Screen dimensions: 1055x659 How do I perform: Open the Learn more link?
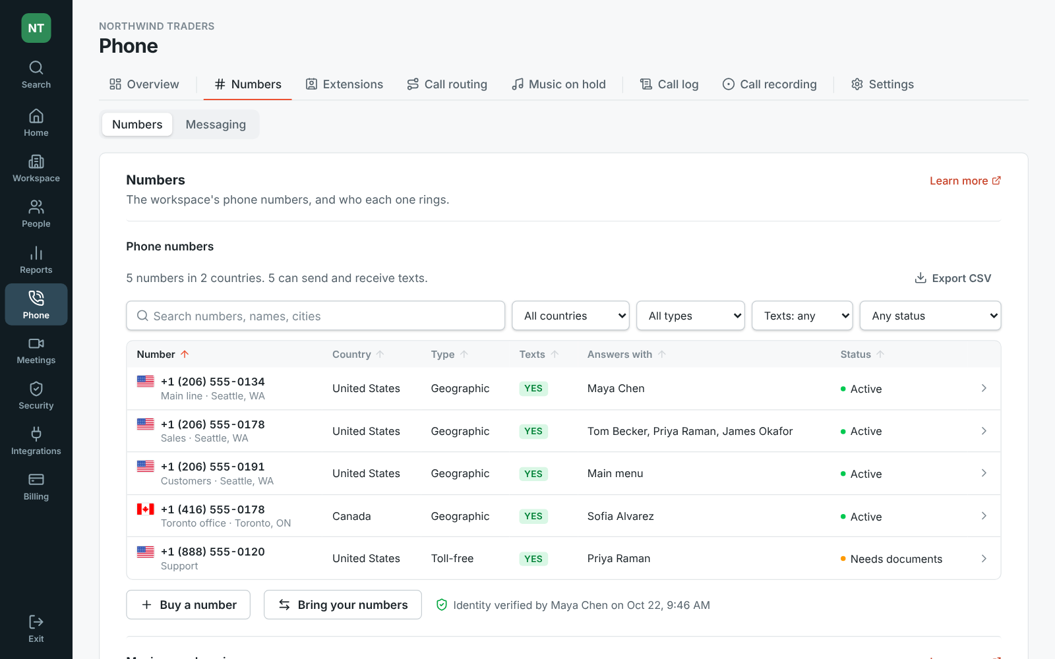pos(965,181)
